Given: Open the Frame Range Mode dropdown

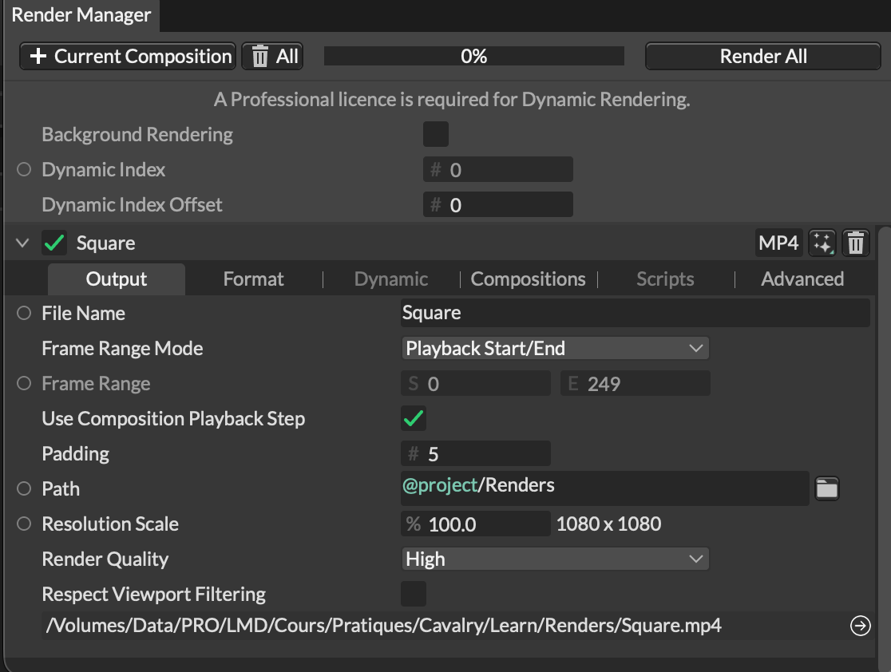Looking at the screenshot, I should pyautogui.click(x=554, y=349).
